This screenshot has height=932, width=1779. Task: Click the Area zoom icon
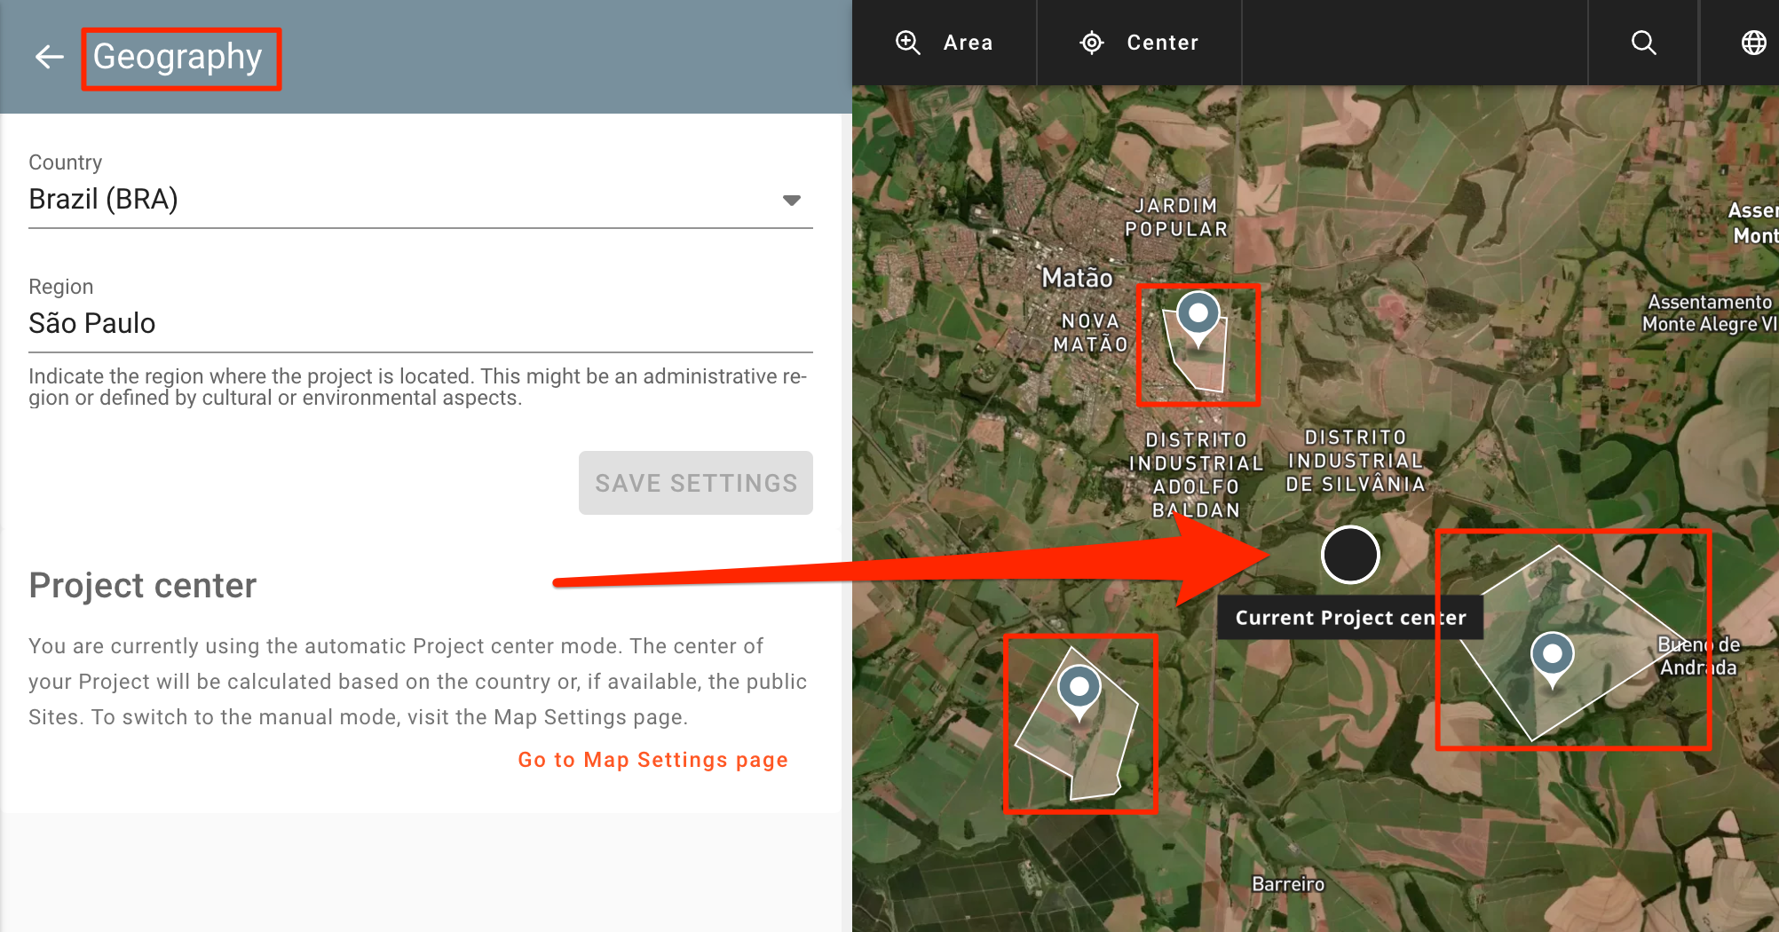907,43
